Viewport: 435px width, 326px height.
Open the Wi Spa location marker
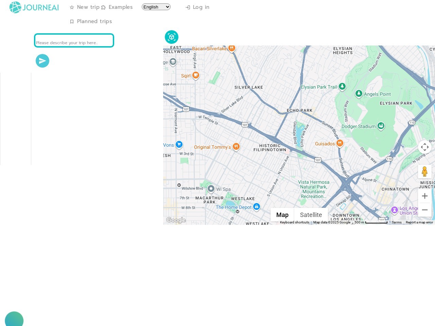pos(211,188)
